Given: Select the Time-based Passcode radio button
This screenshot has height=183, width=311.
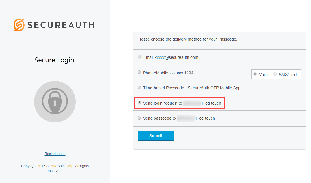Looking at the screenshot, I should (140, 87).
